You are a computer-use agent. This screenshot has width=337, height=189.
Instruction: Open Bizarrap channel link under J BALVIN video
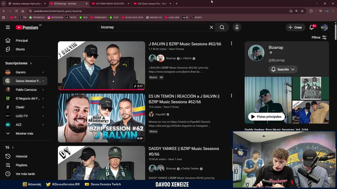coord(171,58)
